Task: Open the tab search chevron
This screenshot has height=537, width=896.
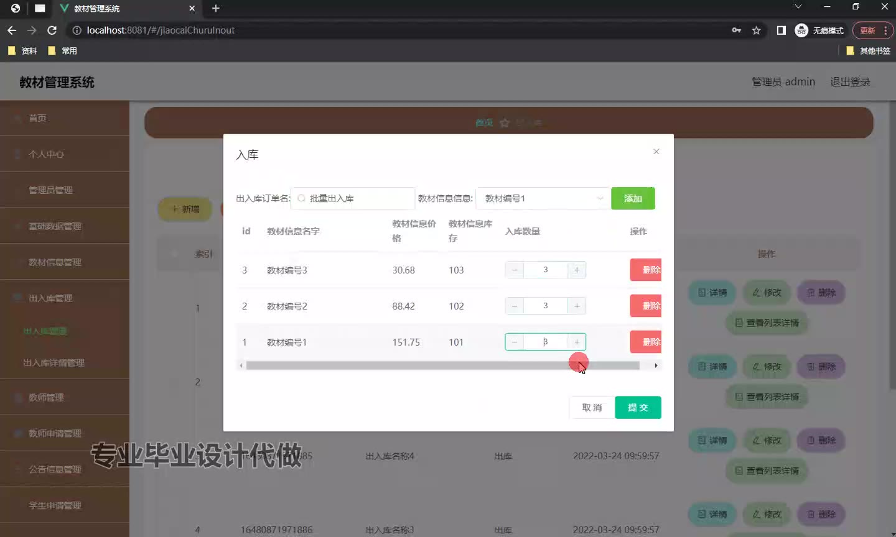Action: coord(798,6)
